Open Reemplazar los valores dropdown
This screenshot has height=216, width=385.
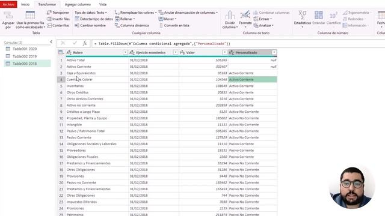[135, 12]
